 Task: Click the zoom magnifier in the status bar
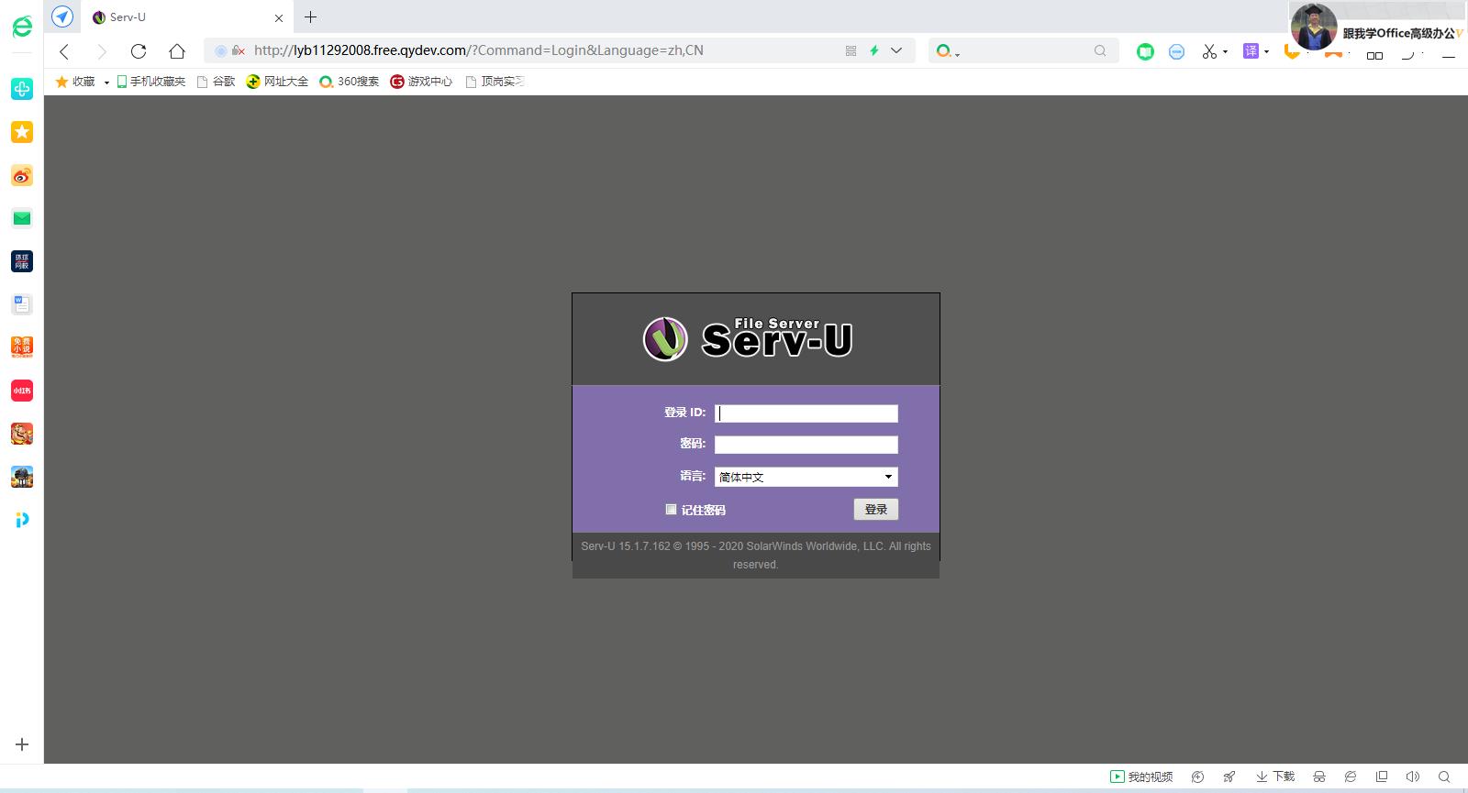1443,776
